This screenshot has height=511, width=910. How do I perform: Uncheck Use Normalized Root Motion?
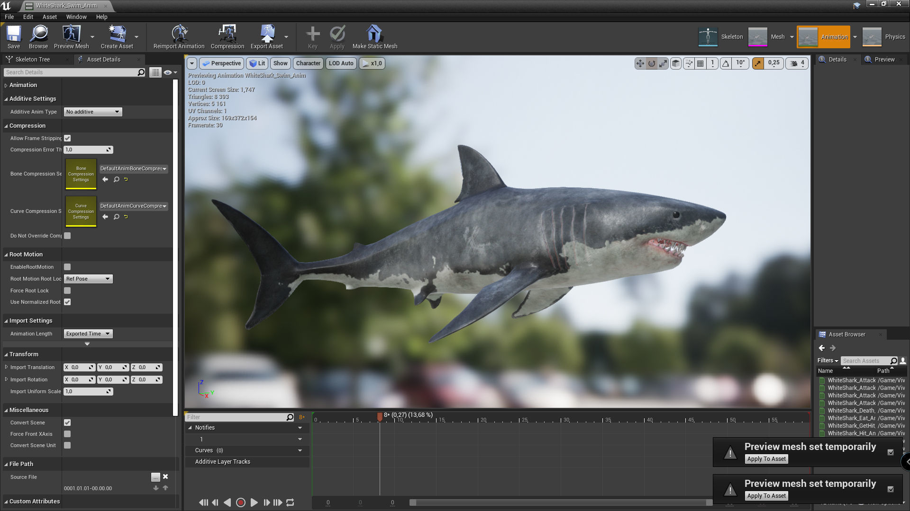pyautogui.click(x=67, y=302)
